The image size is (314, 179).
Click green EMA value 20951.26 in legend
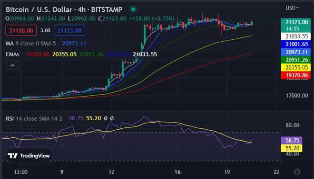point(91,54)
